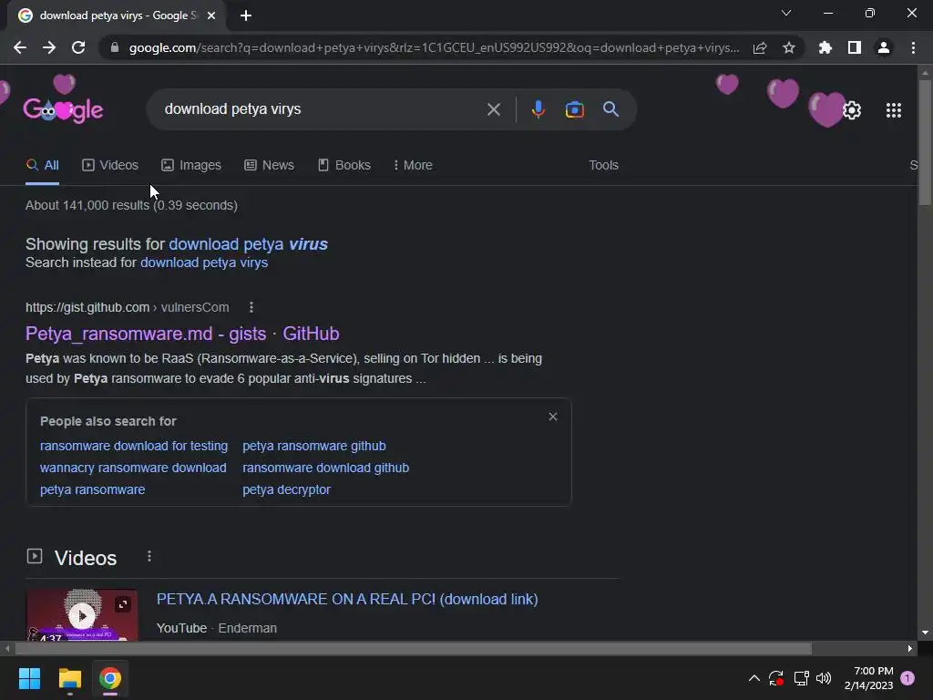933x700 pixels.
Task: Go back to the previous page
Action: [x=20, y=47]
